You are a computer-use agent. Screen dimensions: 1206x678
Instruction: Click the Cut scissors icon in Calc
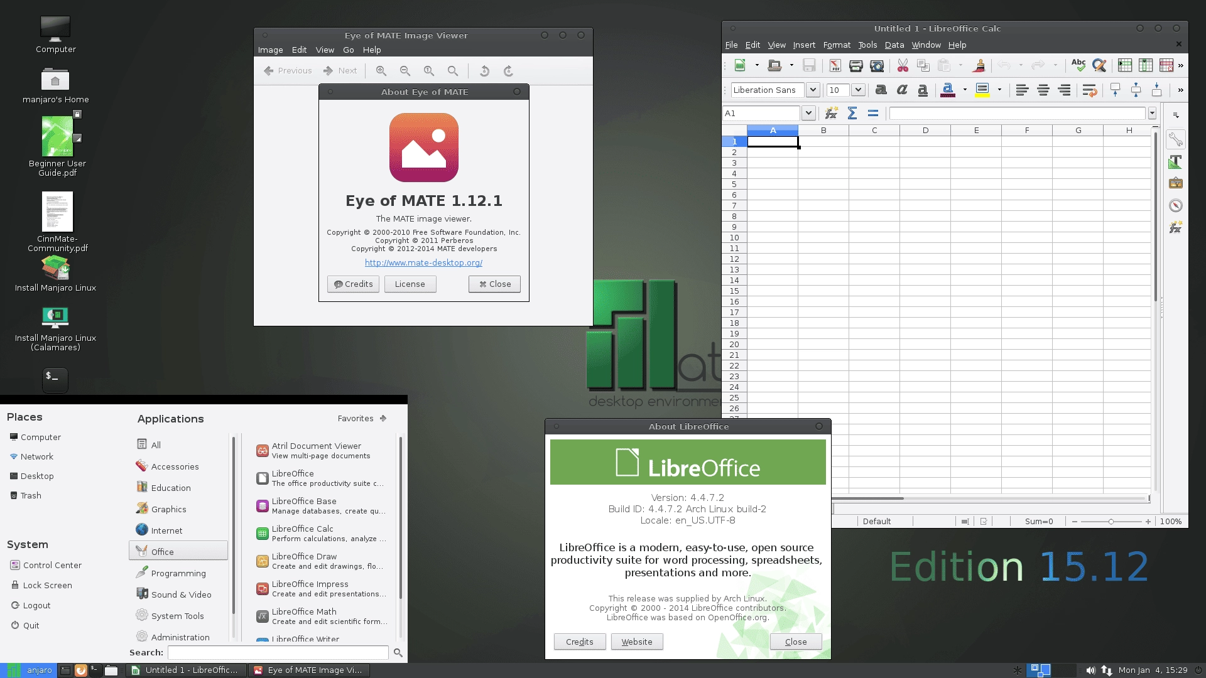point(903,65)
